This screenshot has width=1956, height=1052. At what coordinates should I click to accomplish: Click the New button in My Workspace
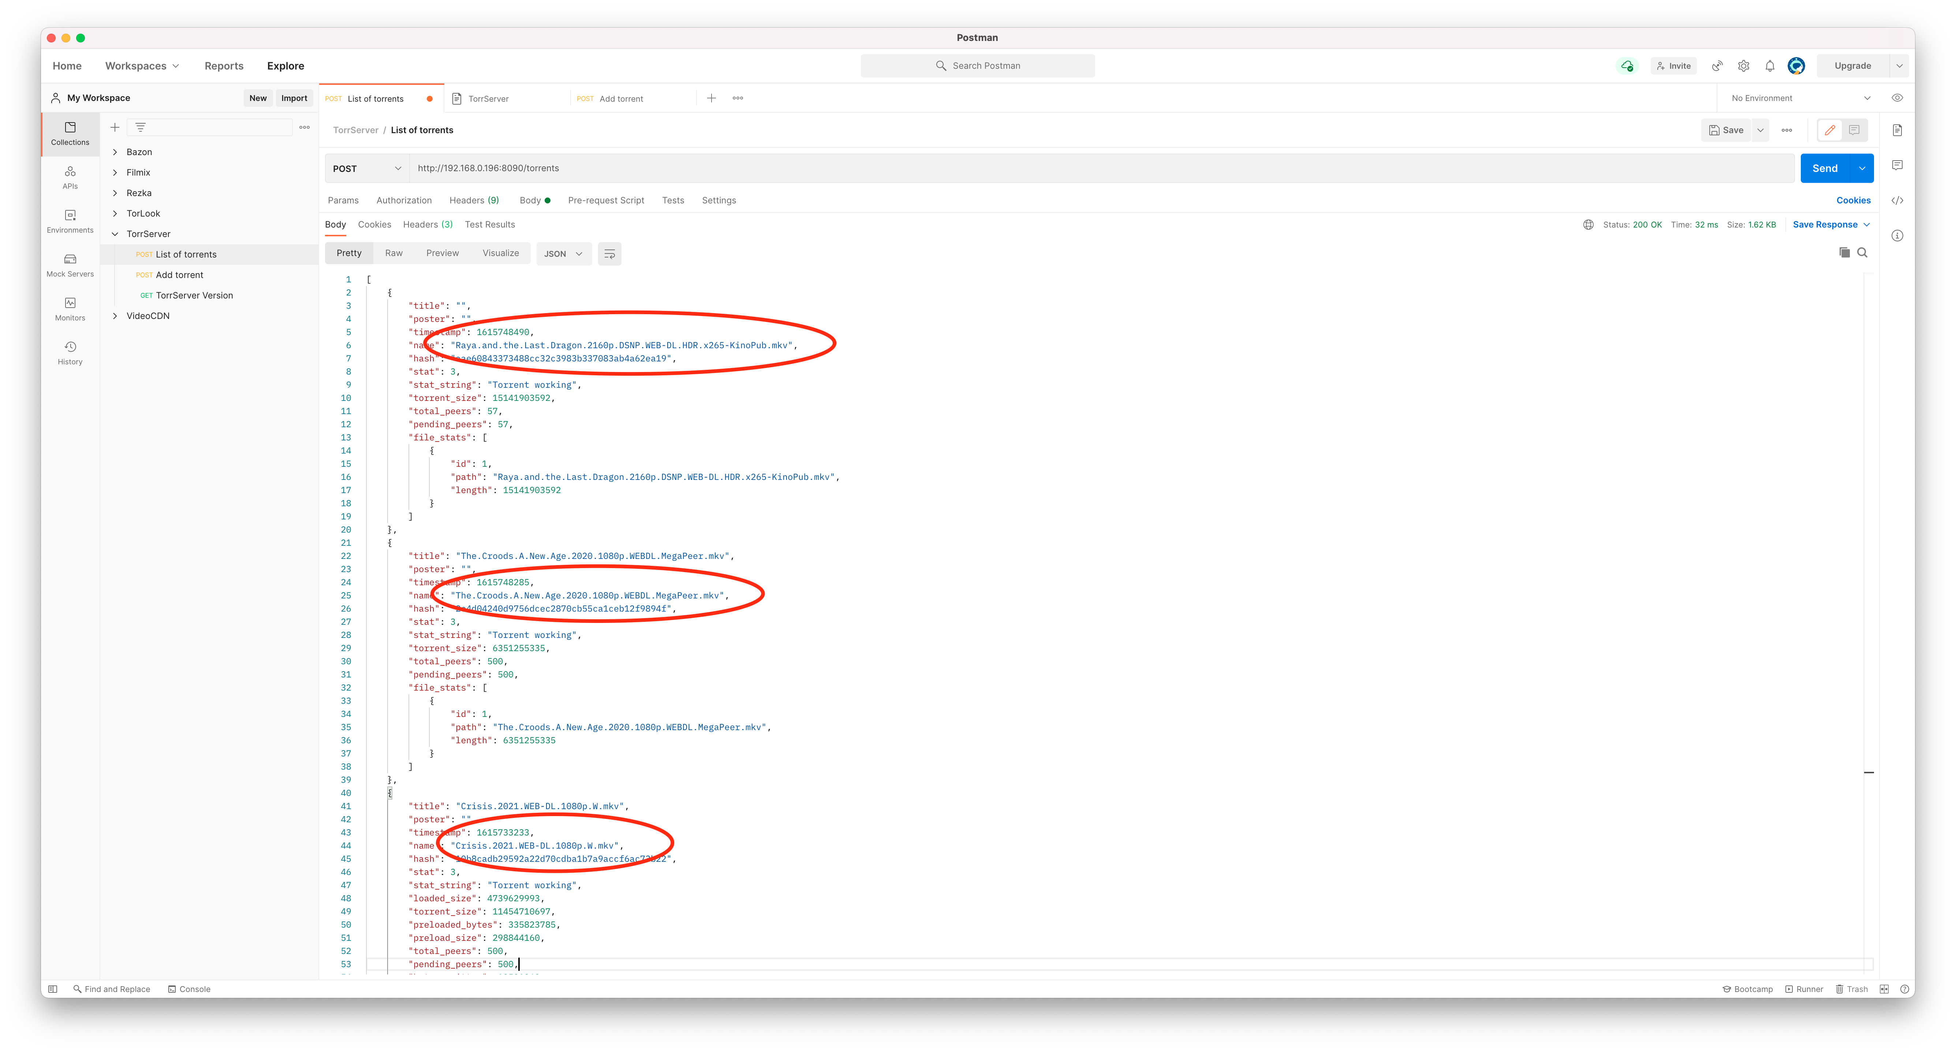coord(257,98)
